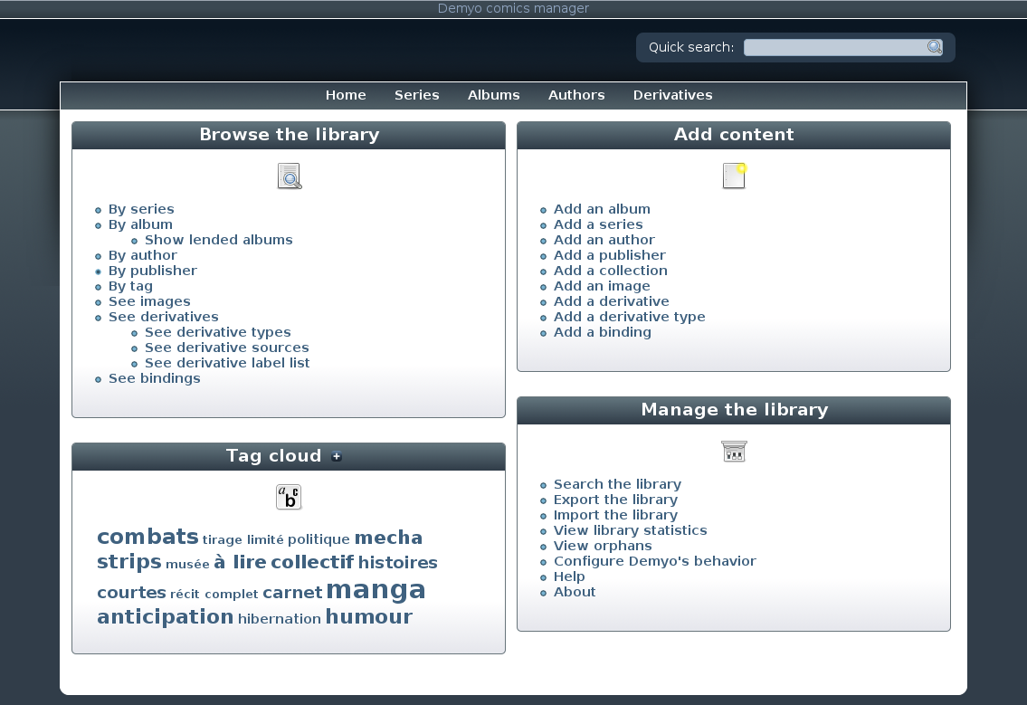The height and width of the screenshot is (705, 1027).
Task: Select the hibernation tag
Action: (x=279, y=618)
